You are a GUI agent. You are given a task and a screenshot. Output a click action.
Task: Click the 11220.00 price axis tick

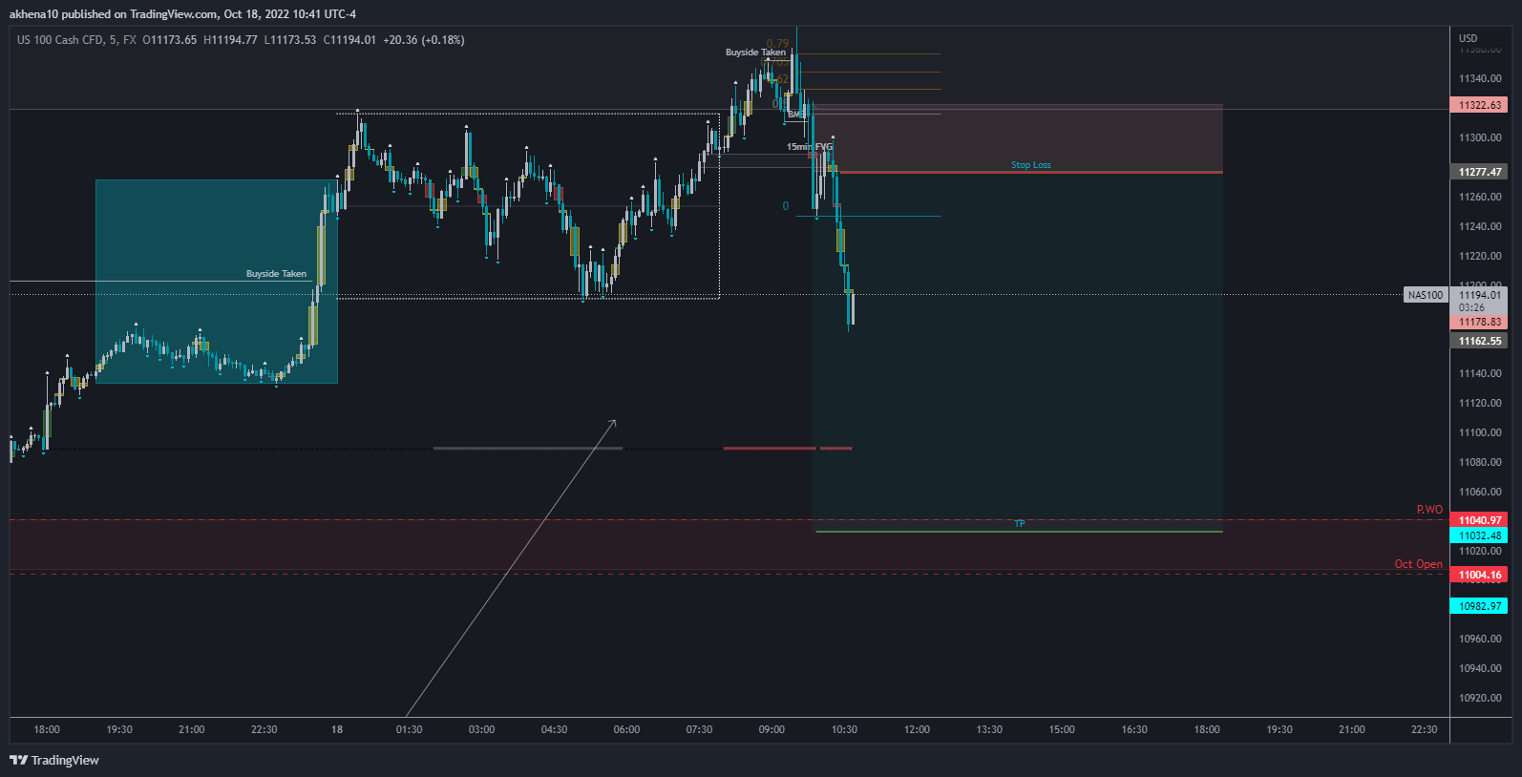[1480, 256]
